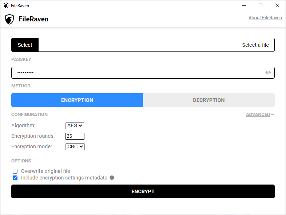
Task: Focus the passkey input field
Action: (x=143, y=73)
